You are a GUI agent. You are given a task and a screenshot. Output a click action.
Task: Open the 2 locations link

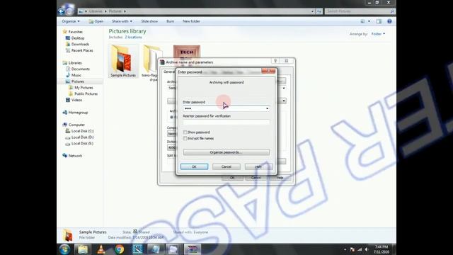pos(134,38)
